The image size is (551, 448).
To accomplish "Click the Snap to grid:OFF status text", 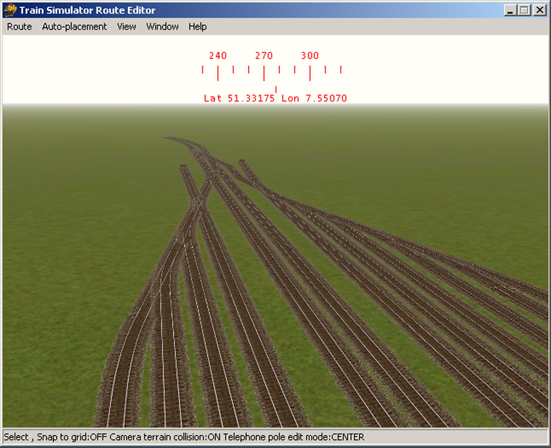I will pos(72,437).
